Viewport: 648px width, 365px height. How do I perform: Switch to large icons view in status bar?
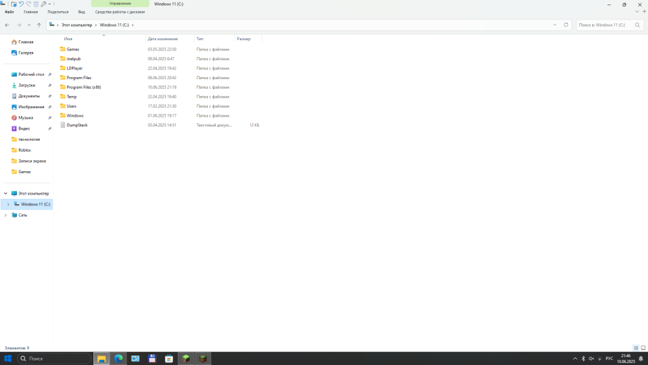pyautogui.click(x=643, y=348)
